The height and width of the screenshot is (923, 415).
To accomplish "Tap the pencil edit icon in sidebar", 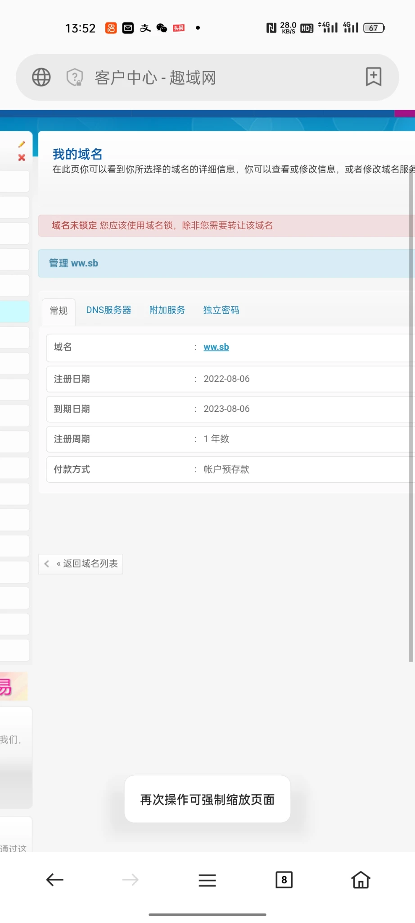I will (22, 144).
